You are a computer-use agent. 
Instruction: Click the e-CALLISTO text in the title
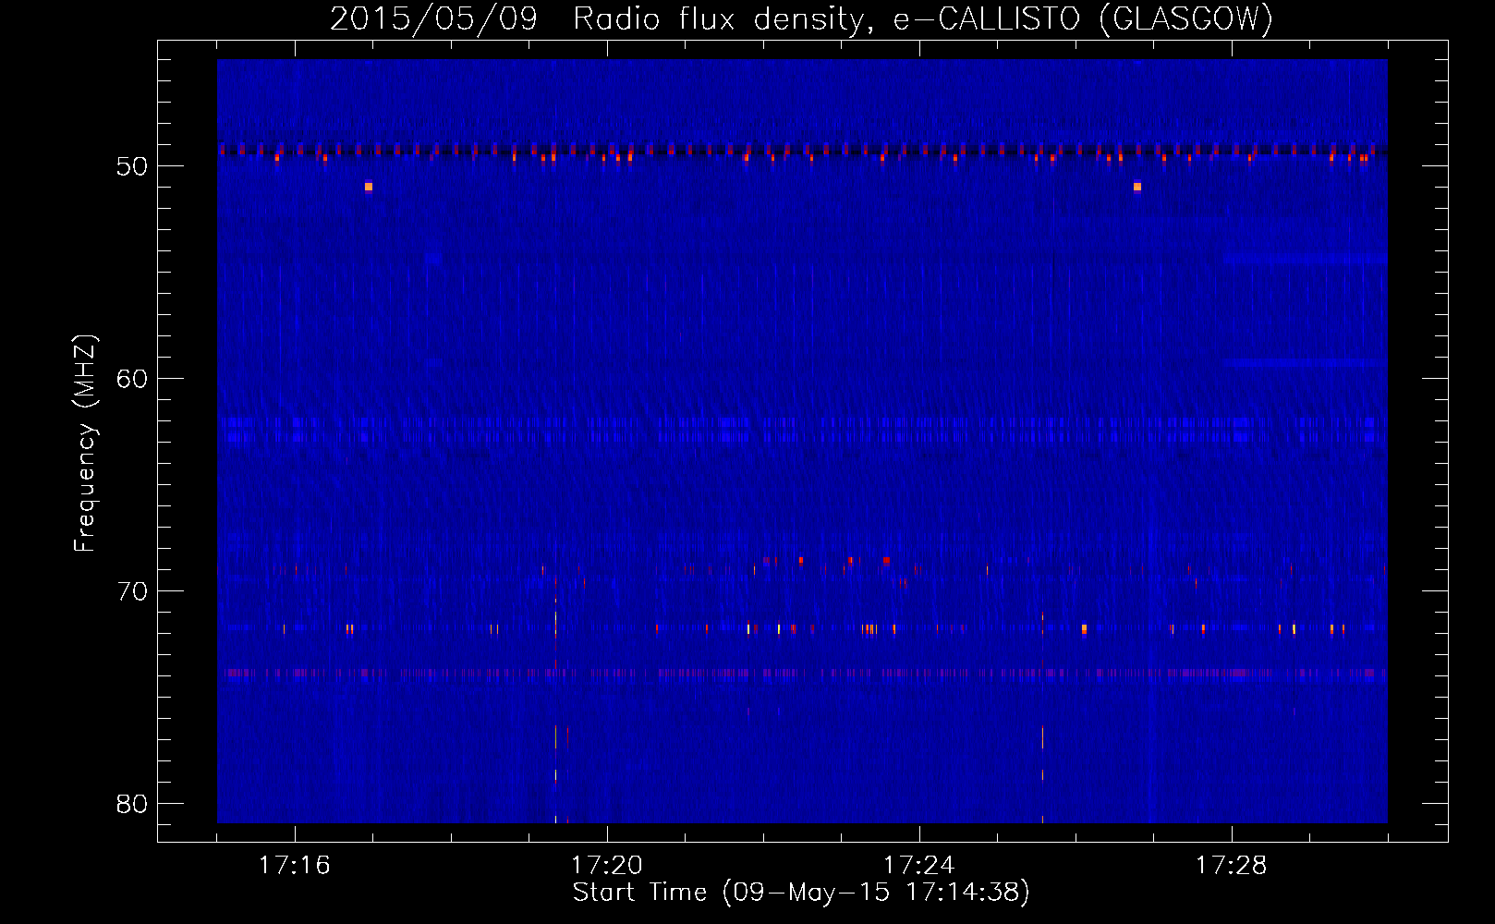coord(987,18)
